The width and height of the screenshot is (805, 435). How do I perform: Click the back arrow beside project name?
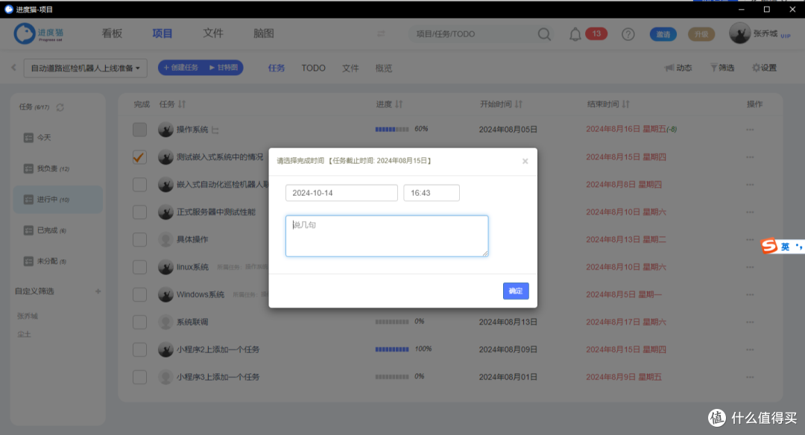click(14, 68)
